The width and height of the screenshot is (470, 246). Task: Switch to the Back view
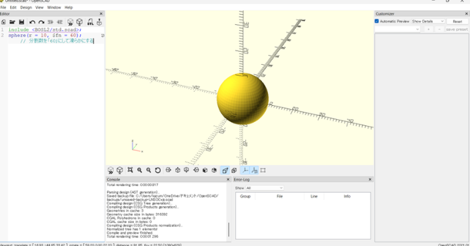(x=214, y=170)
